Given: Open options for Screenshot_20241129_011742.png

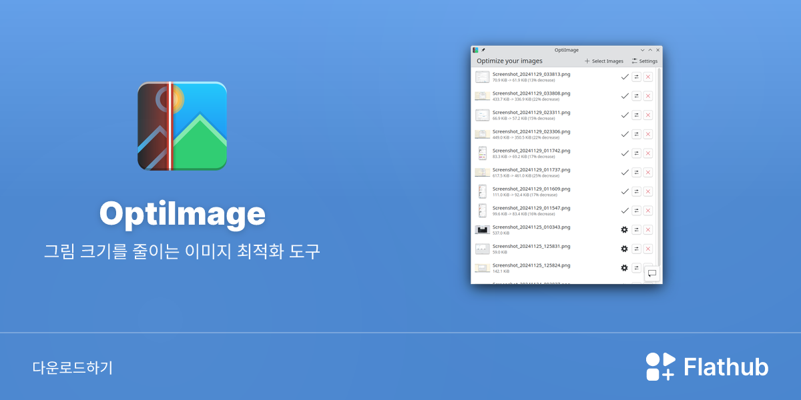Looking at the screenshot, I should click(x=637, y=153).
